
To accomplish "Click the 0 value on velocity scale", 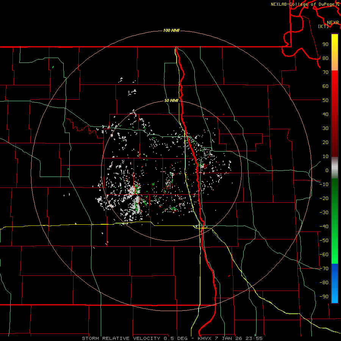I will coord(327,170).
